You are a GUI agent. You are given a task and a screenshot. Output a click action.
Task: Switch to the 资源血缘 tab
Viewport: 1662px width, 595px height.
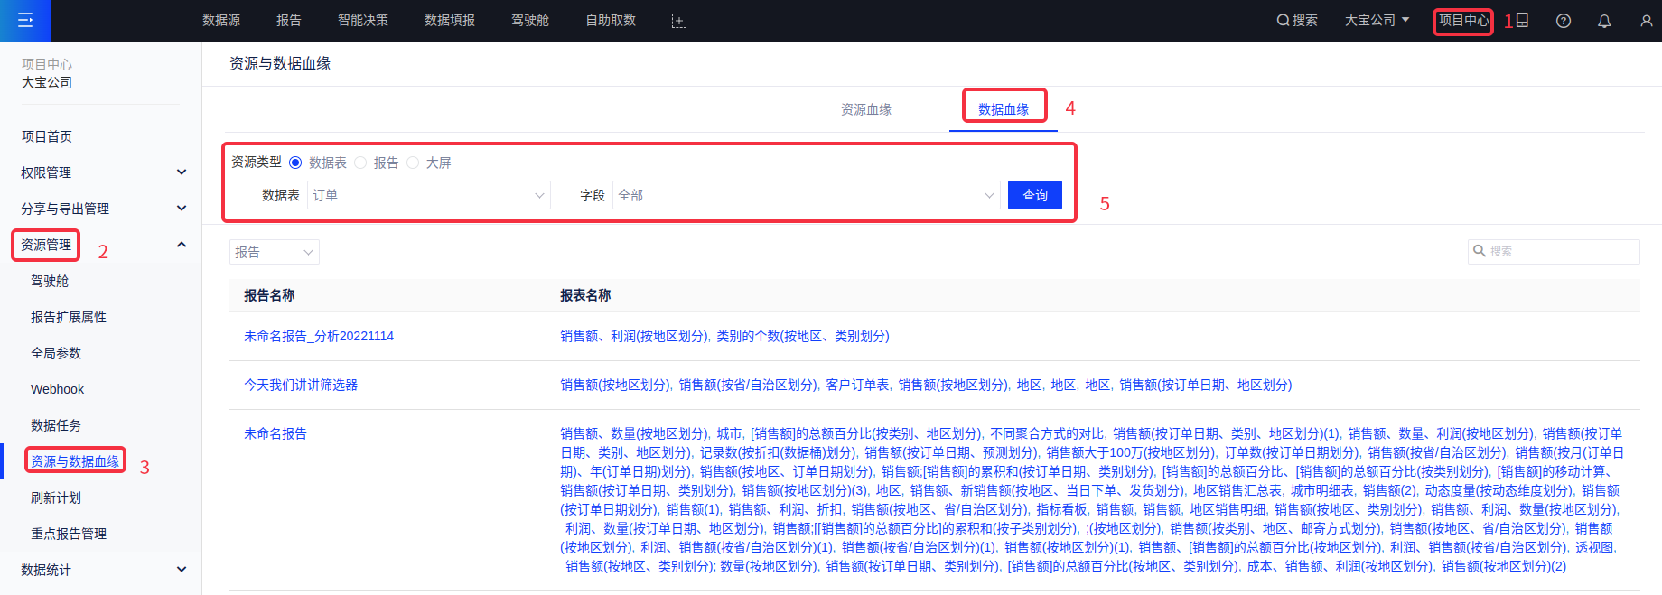click(865, 109)
